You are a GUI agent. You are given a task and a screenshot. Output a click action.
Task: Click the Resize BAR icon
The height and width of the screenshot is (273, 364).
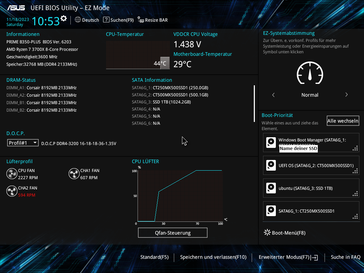[140, 20]
